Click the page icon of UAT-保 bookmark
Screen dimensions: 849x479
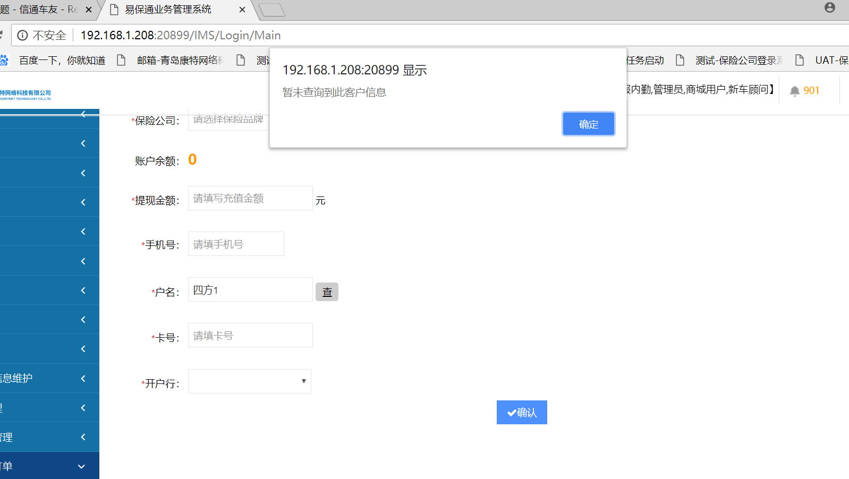800,60
